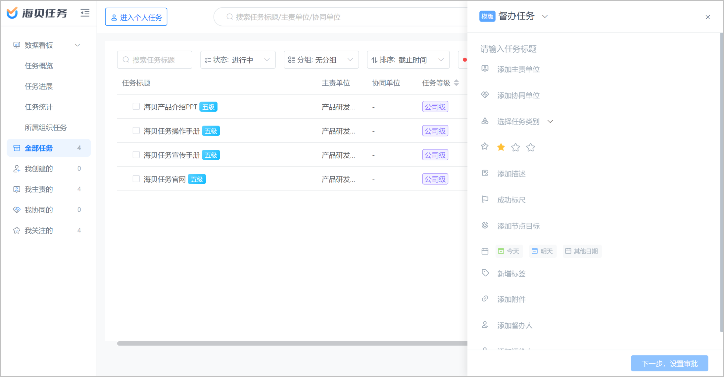Close the 督办任务 panel
The image size is (724, 377).
point(708,17)
